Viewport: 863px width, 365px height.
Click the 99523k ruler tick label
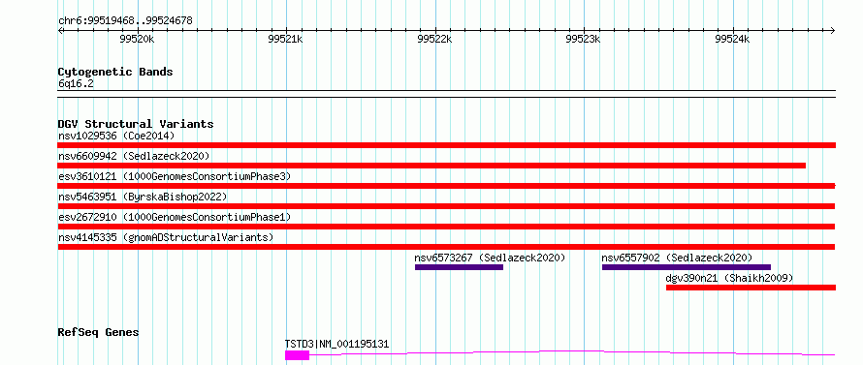tap(584, 40)
